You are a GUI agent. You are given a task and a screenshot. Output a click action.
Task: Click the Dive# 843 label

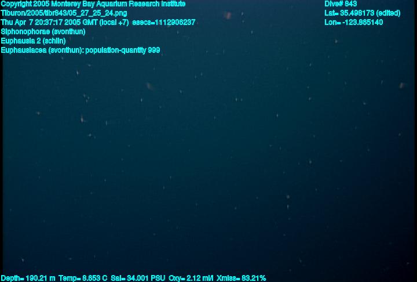(x=341, y=4)
